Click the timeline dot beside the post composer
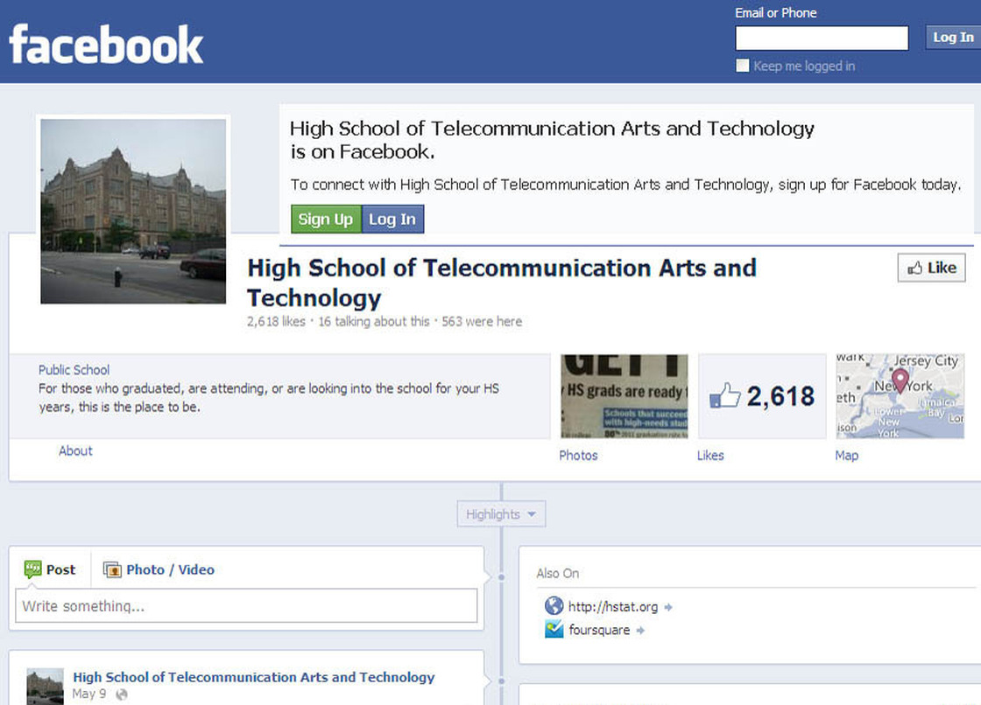 [x=501, y=577]
